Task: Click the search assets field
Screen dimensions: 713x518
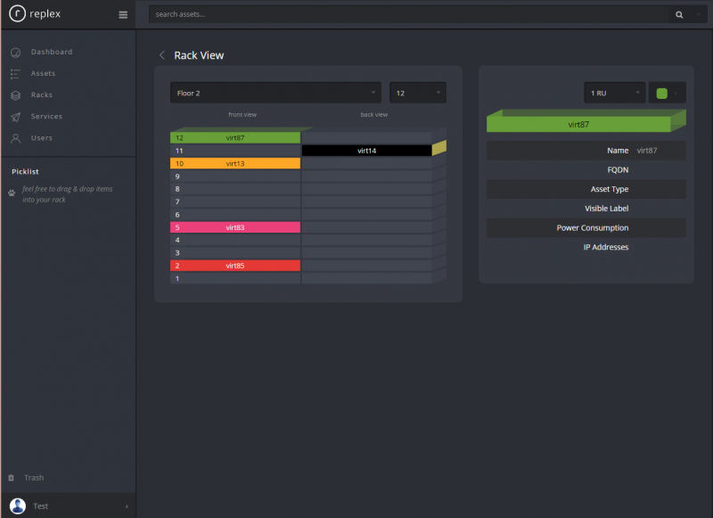Action: click(x=409, y=14)
